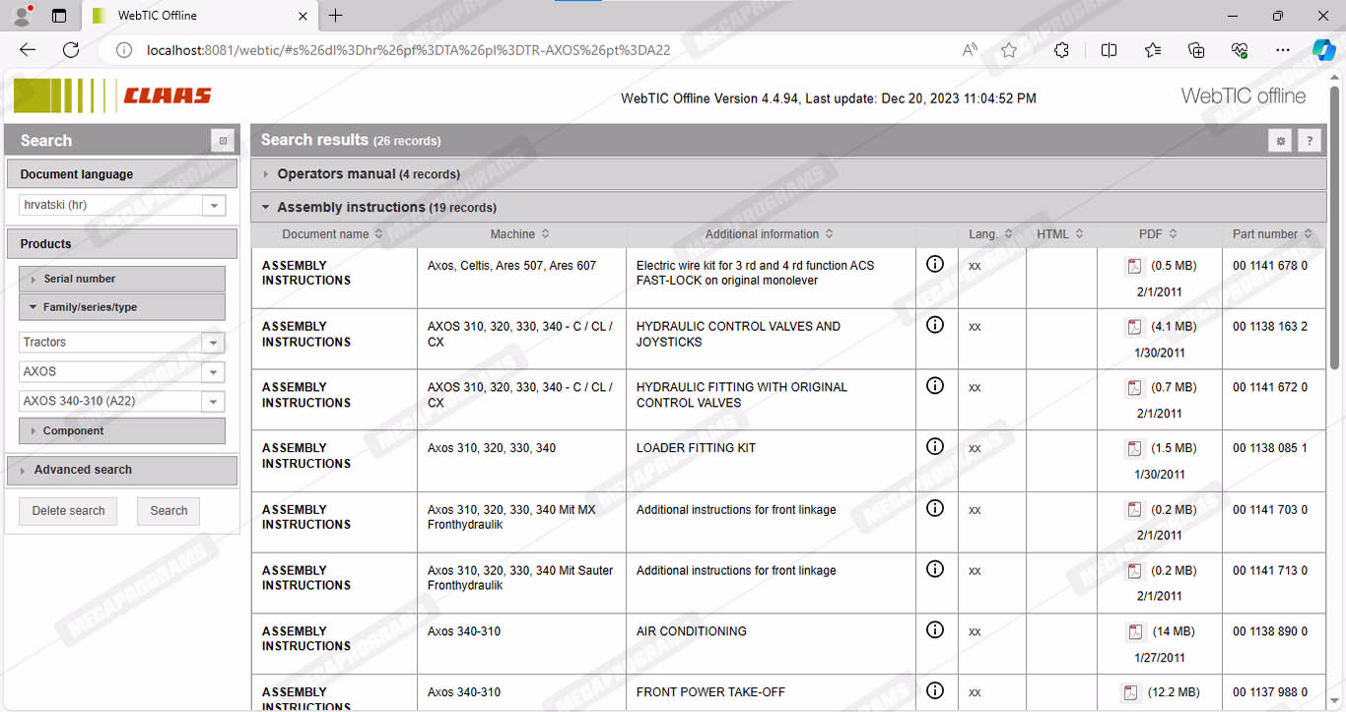The height and width of the screenshot is (712, 1346).
Task: Open the Air Conditioning PDF document
Action: point(1134,631)
